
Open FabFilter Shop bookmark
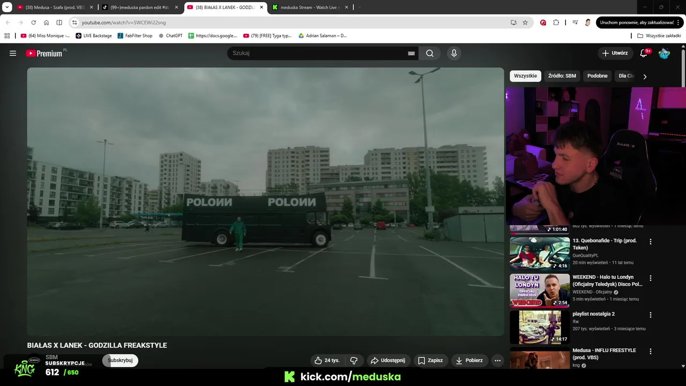[x=135, y=36]
